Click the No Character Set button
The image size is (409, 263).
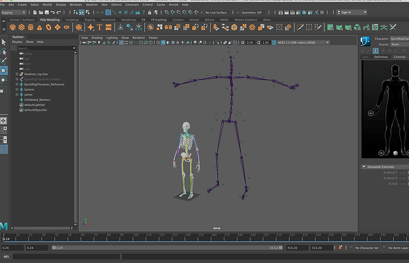pos(367,248)
